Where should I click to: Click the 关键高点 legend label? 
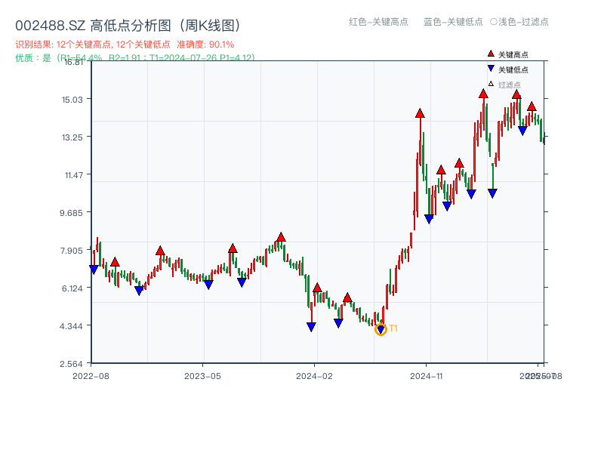513,54
